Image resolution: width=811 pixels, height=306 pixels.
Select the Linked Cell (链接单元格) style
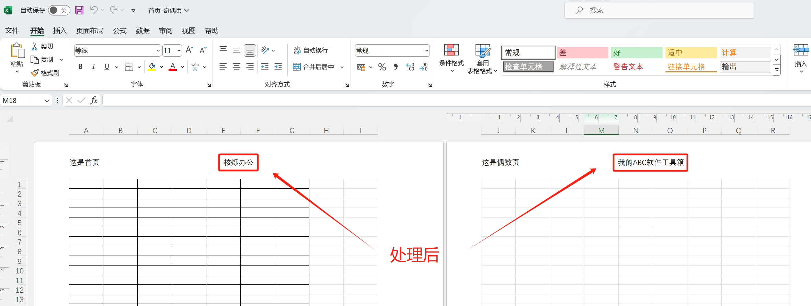click(691, 67)
